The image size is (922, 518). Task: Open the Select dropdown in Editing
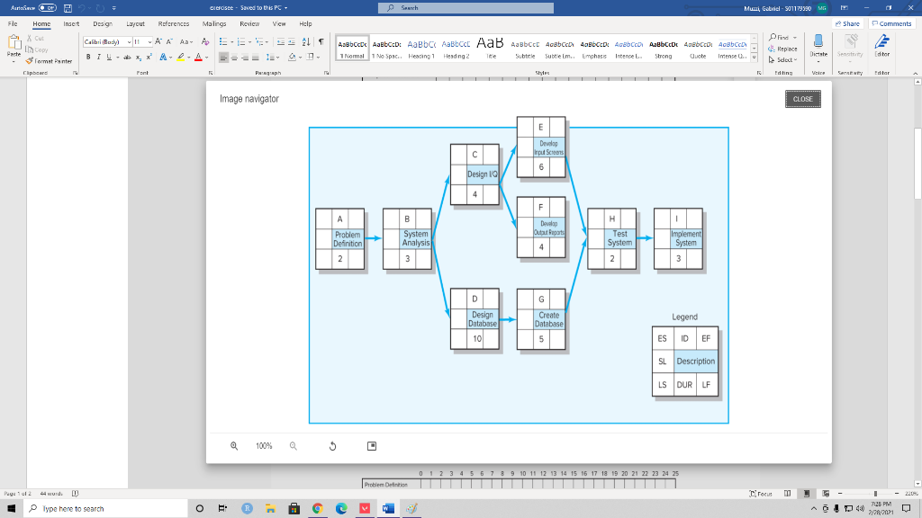coord(782,60)
